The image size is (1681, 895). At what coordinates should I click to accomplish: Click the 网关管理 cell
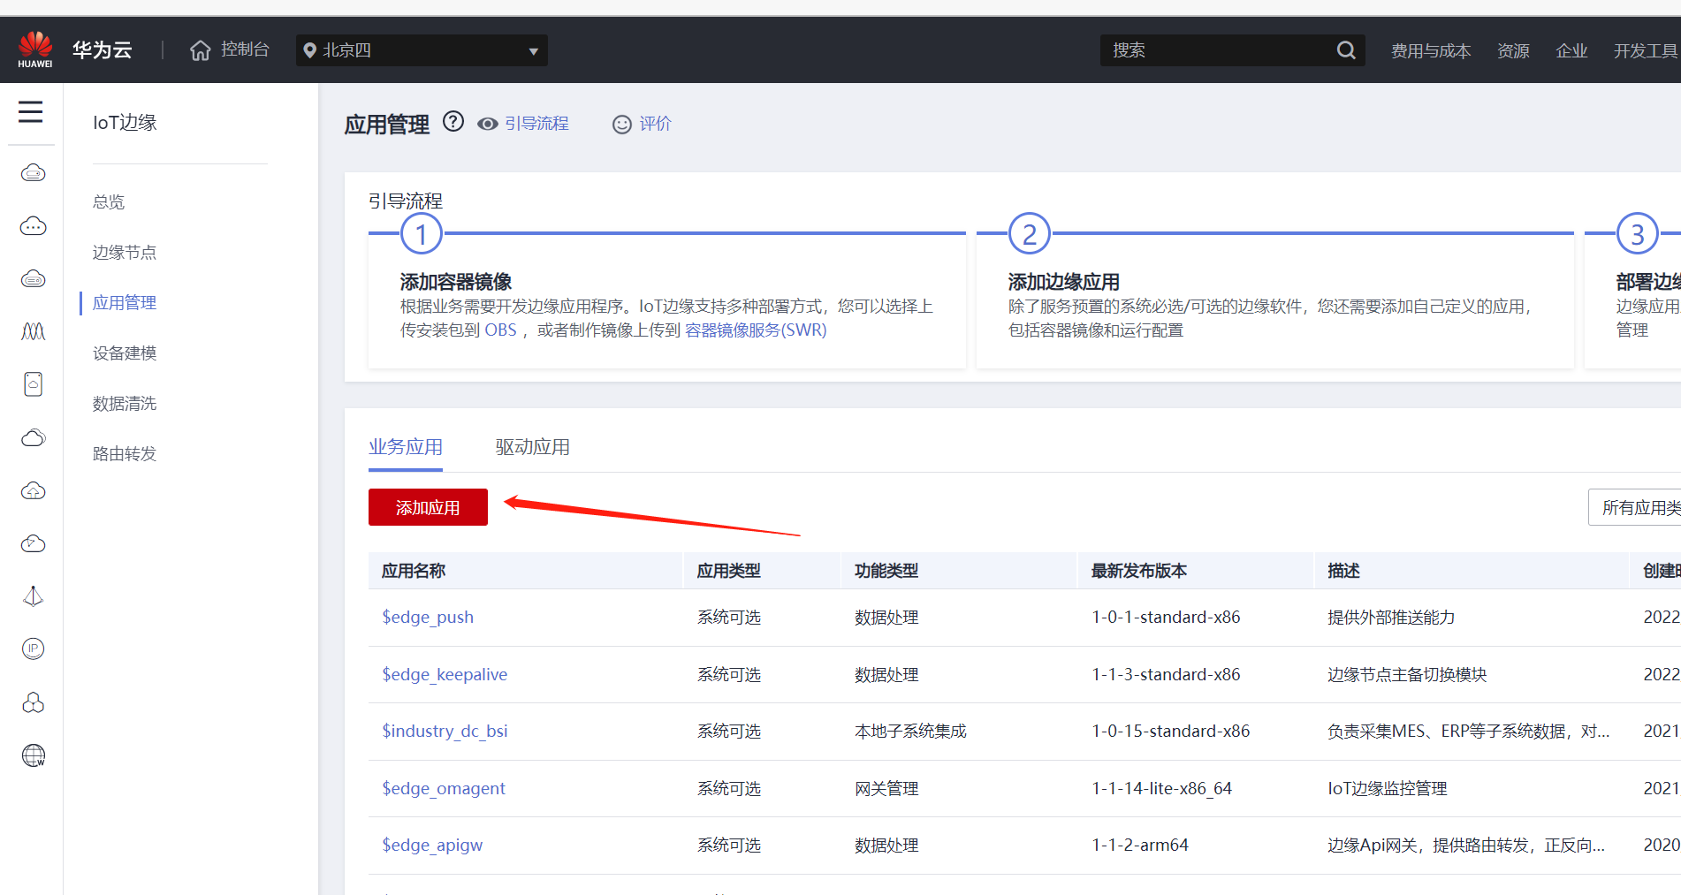886,788
